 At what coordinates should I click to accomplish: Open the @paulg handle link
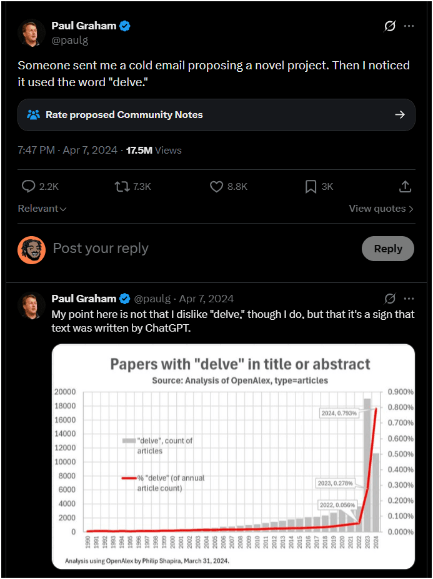tap(70, 40)
